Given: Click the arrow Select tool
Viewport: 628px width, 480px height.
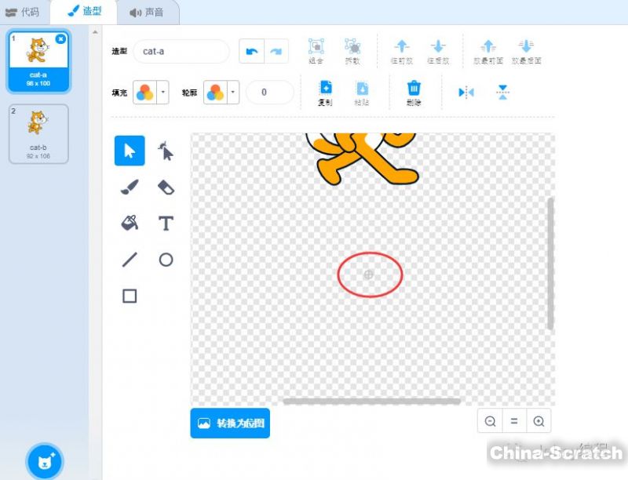Looking at the screenshot, I should point(130,151).
